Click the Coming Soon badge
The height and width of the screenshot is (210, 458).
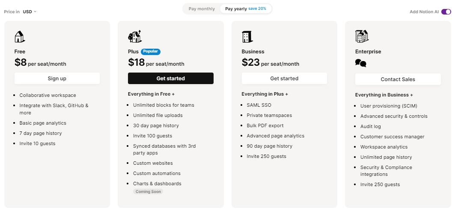(x=148, y=192)
